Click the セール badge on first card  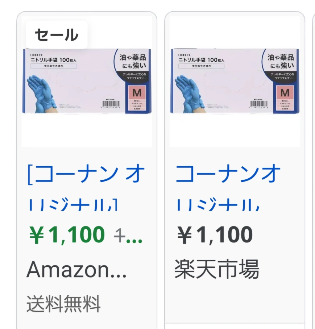coord(57,35)
